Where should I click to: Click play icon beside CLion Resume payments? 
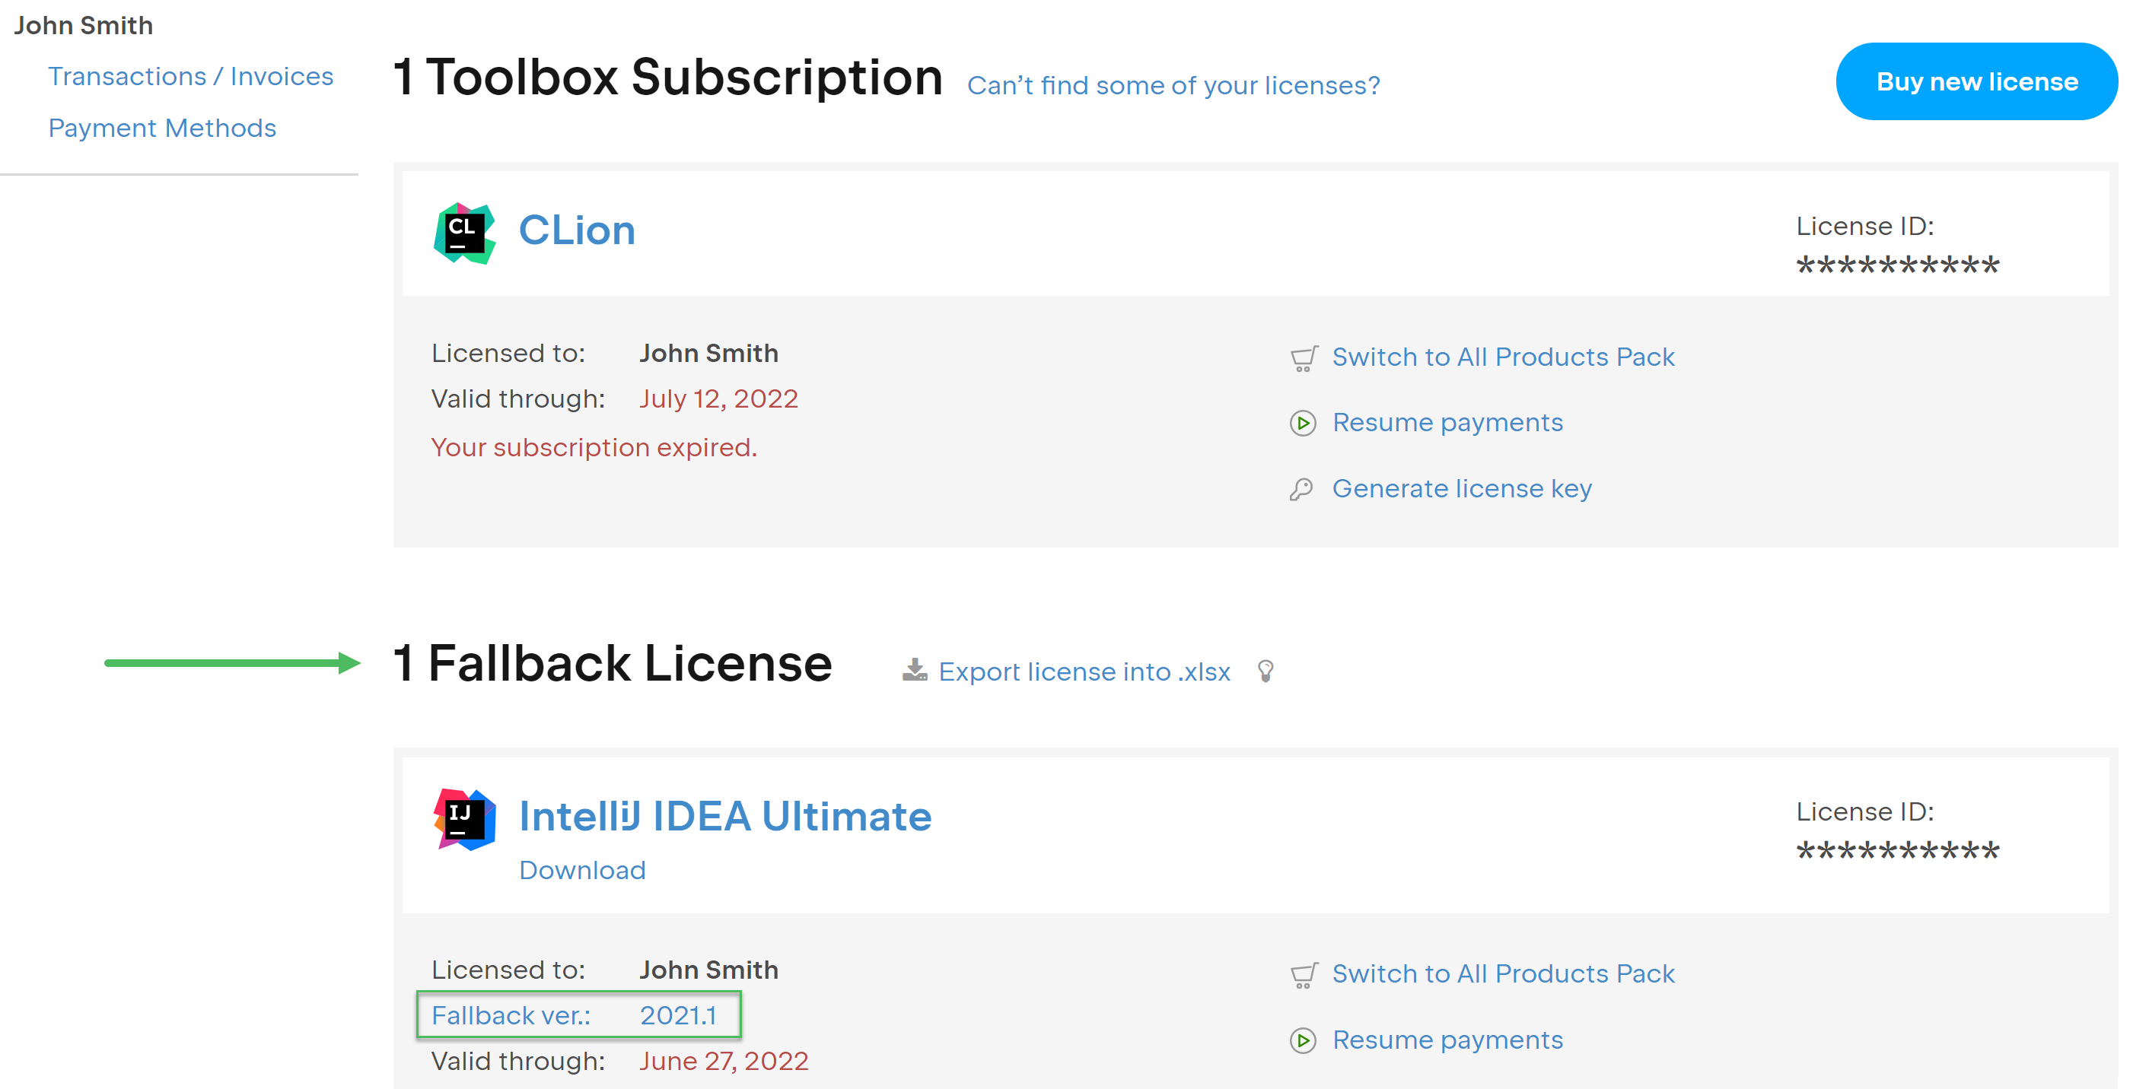click(1303, 424)
